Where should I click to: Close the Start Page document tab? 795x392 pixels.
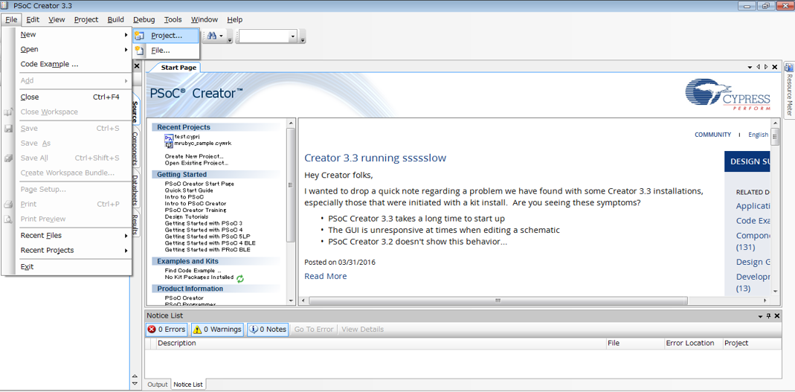pyautogui.click(x=774, y=67)
